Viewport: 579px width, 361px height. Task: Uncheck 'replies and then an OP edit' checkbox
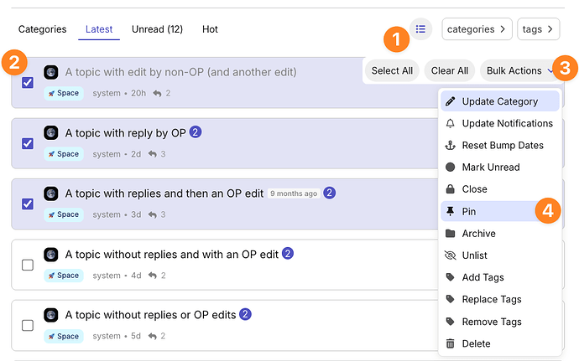(x=28, y=204)
